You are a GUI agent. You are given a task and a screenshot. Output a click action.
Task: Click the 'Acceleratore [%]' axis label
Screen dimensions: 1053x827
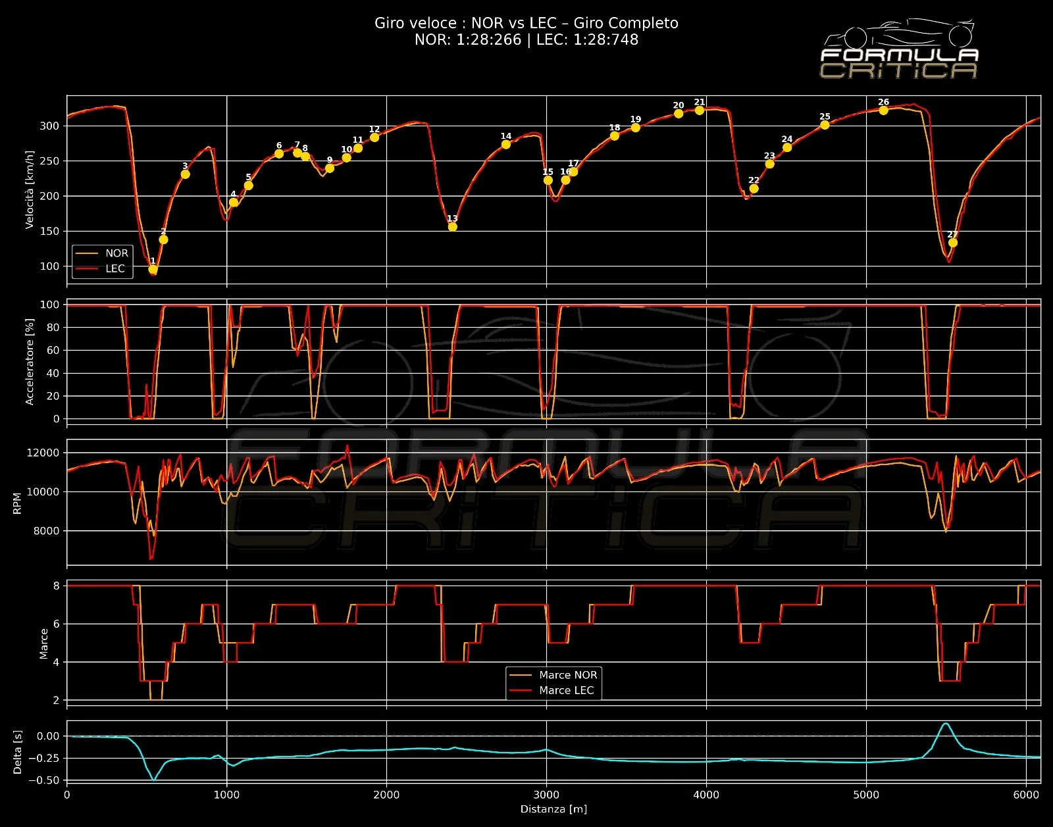tap(29, 362)
